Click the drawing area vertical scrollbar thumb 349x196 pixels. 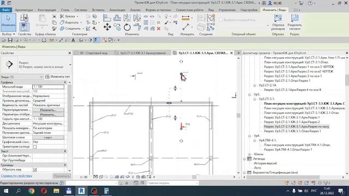coord(239,115)
